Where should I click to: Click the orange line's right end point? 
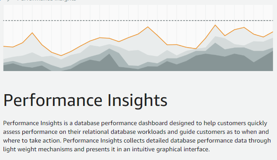(x=273, y=32)
